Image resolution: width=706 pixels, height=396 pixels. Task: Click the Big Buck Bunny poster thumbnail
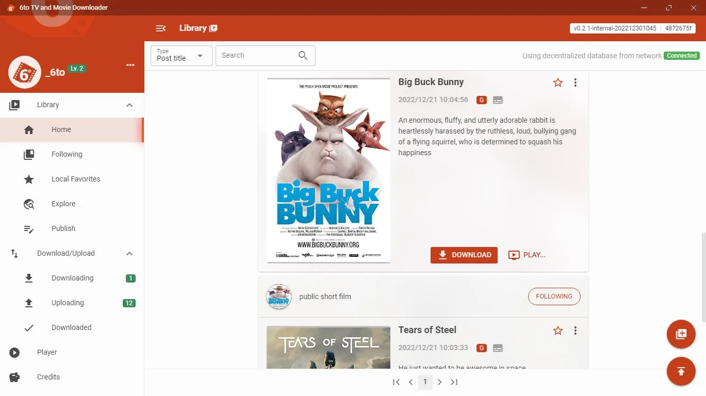[329, 171]
